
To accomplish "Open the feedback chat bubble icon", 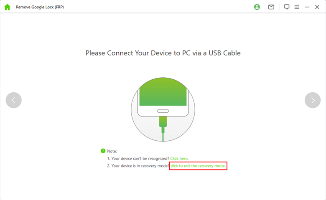I will (287, 7).
